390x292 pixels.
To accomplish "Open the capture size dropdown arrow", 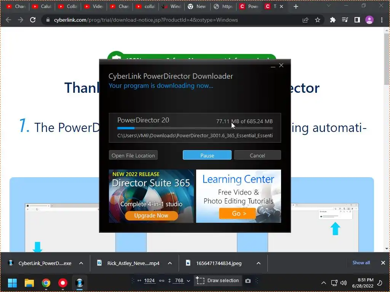I will (x=188, y=281).
